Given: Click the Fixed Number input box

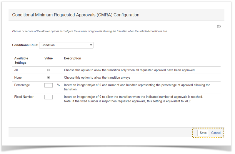Looking at the screenshot, I should click(49, 97).
